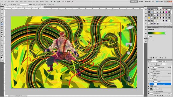Enable airbrush mode in options bar
173x97 pixels.
pyautogui.click(x=50, y=5)
